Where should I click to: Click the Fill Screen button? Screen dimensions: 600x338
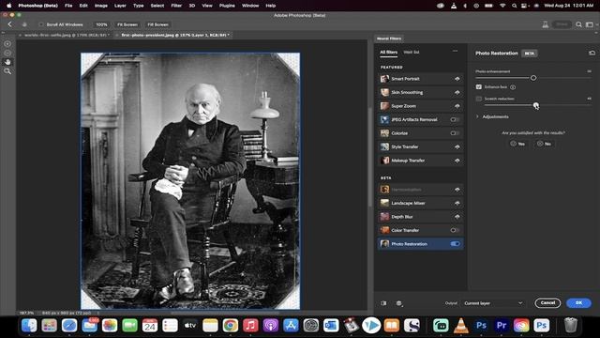coord(157,24)
